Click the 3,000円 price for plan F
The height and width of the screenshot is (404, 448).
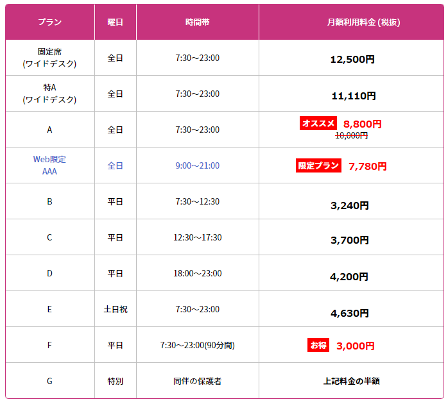[355, 346]
